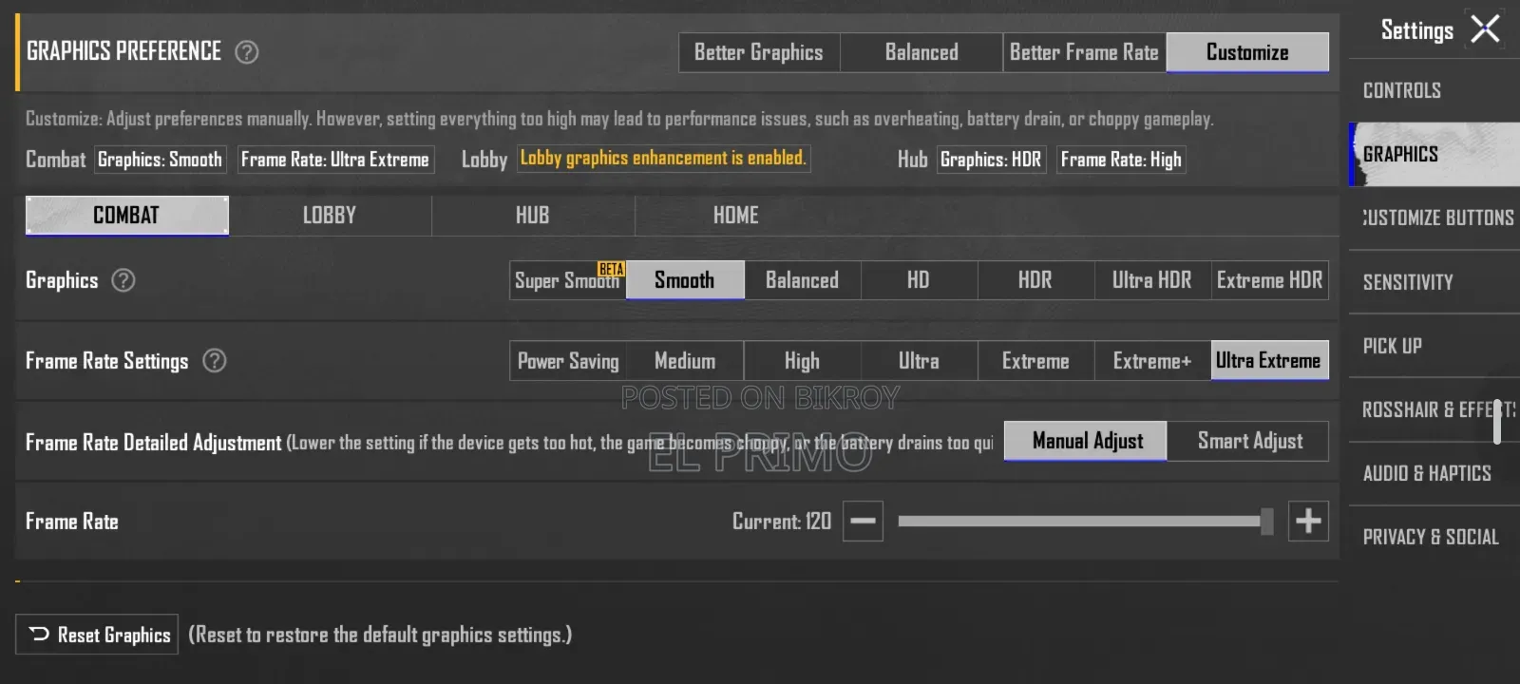Set frame rate to Power Saving

click(x=567, y=361)
